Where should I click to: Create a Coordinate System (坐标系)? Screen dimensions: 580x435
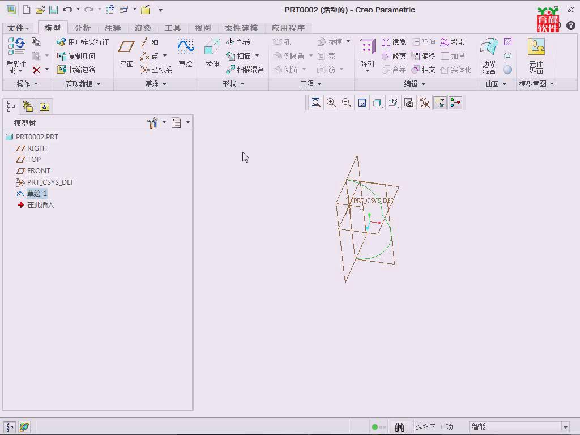coord(156,70)
